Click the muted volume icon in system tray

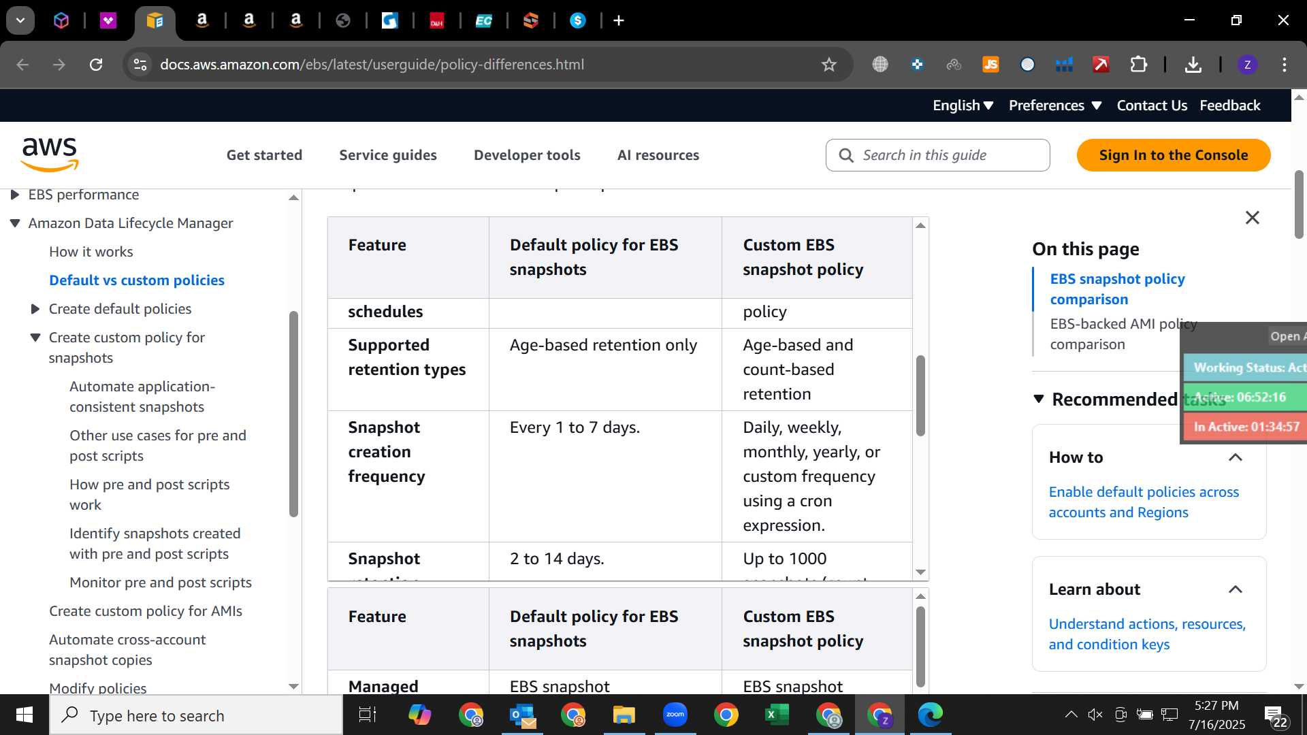(x=1095, y=715)
